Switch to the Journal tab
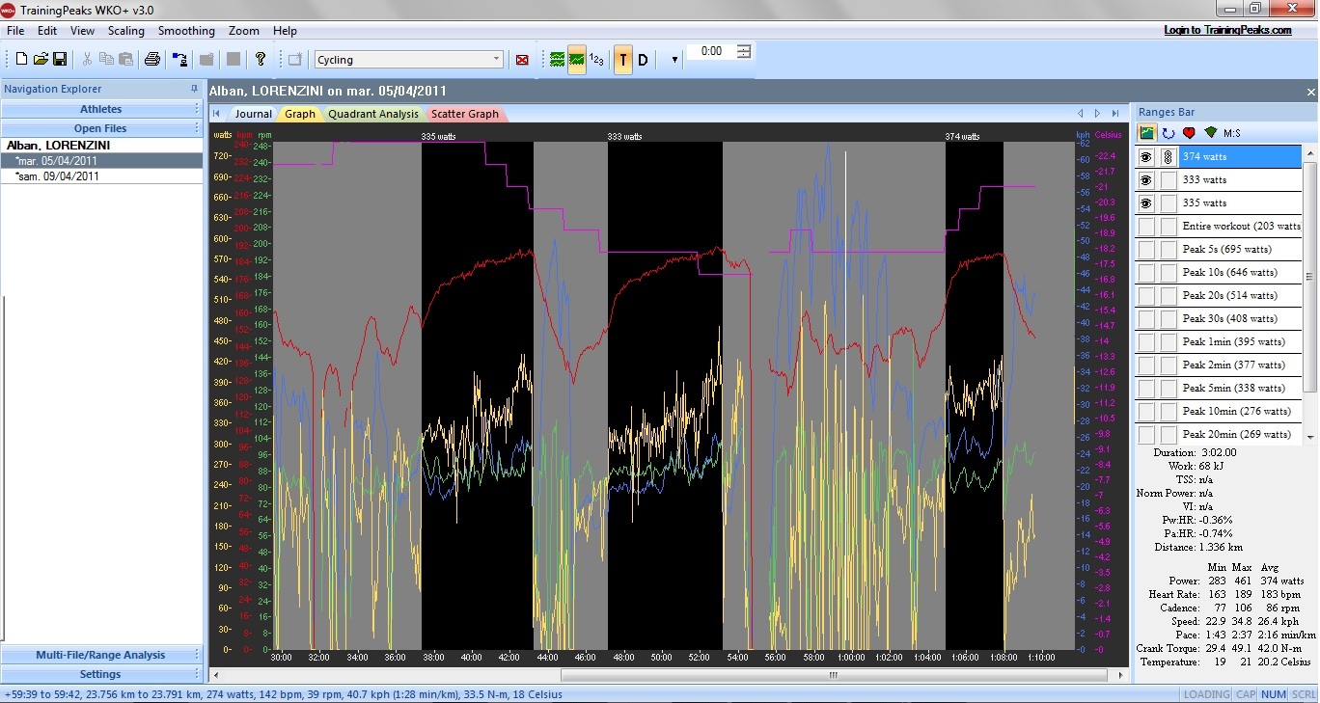 254,114
